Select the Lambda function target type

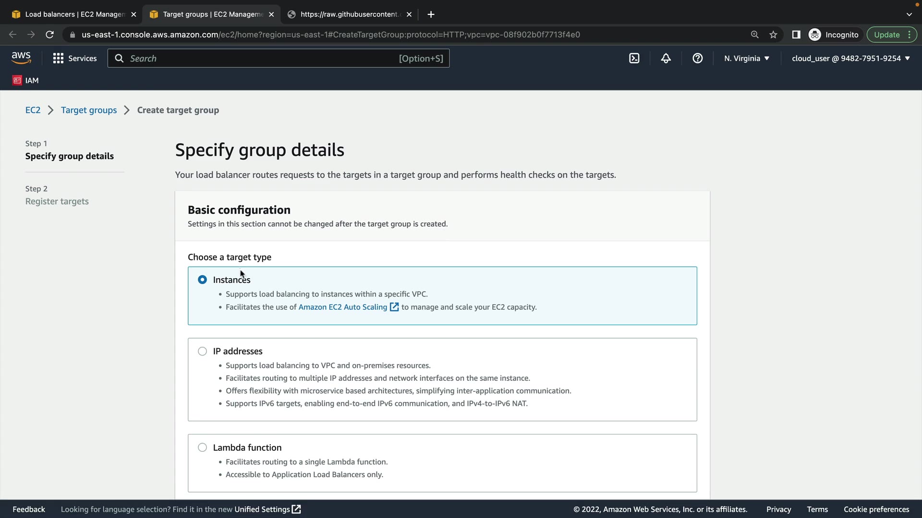[202, 447]
